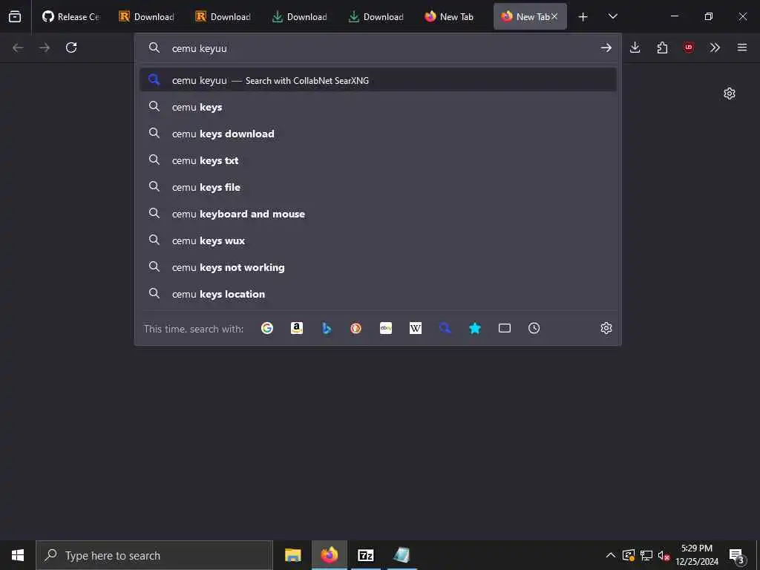760x570 pixels.
Task: Search this time with Amazon
Action: pyautogui.click(x=297, y=328)
